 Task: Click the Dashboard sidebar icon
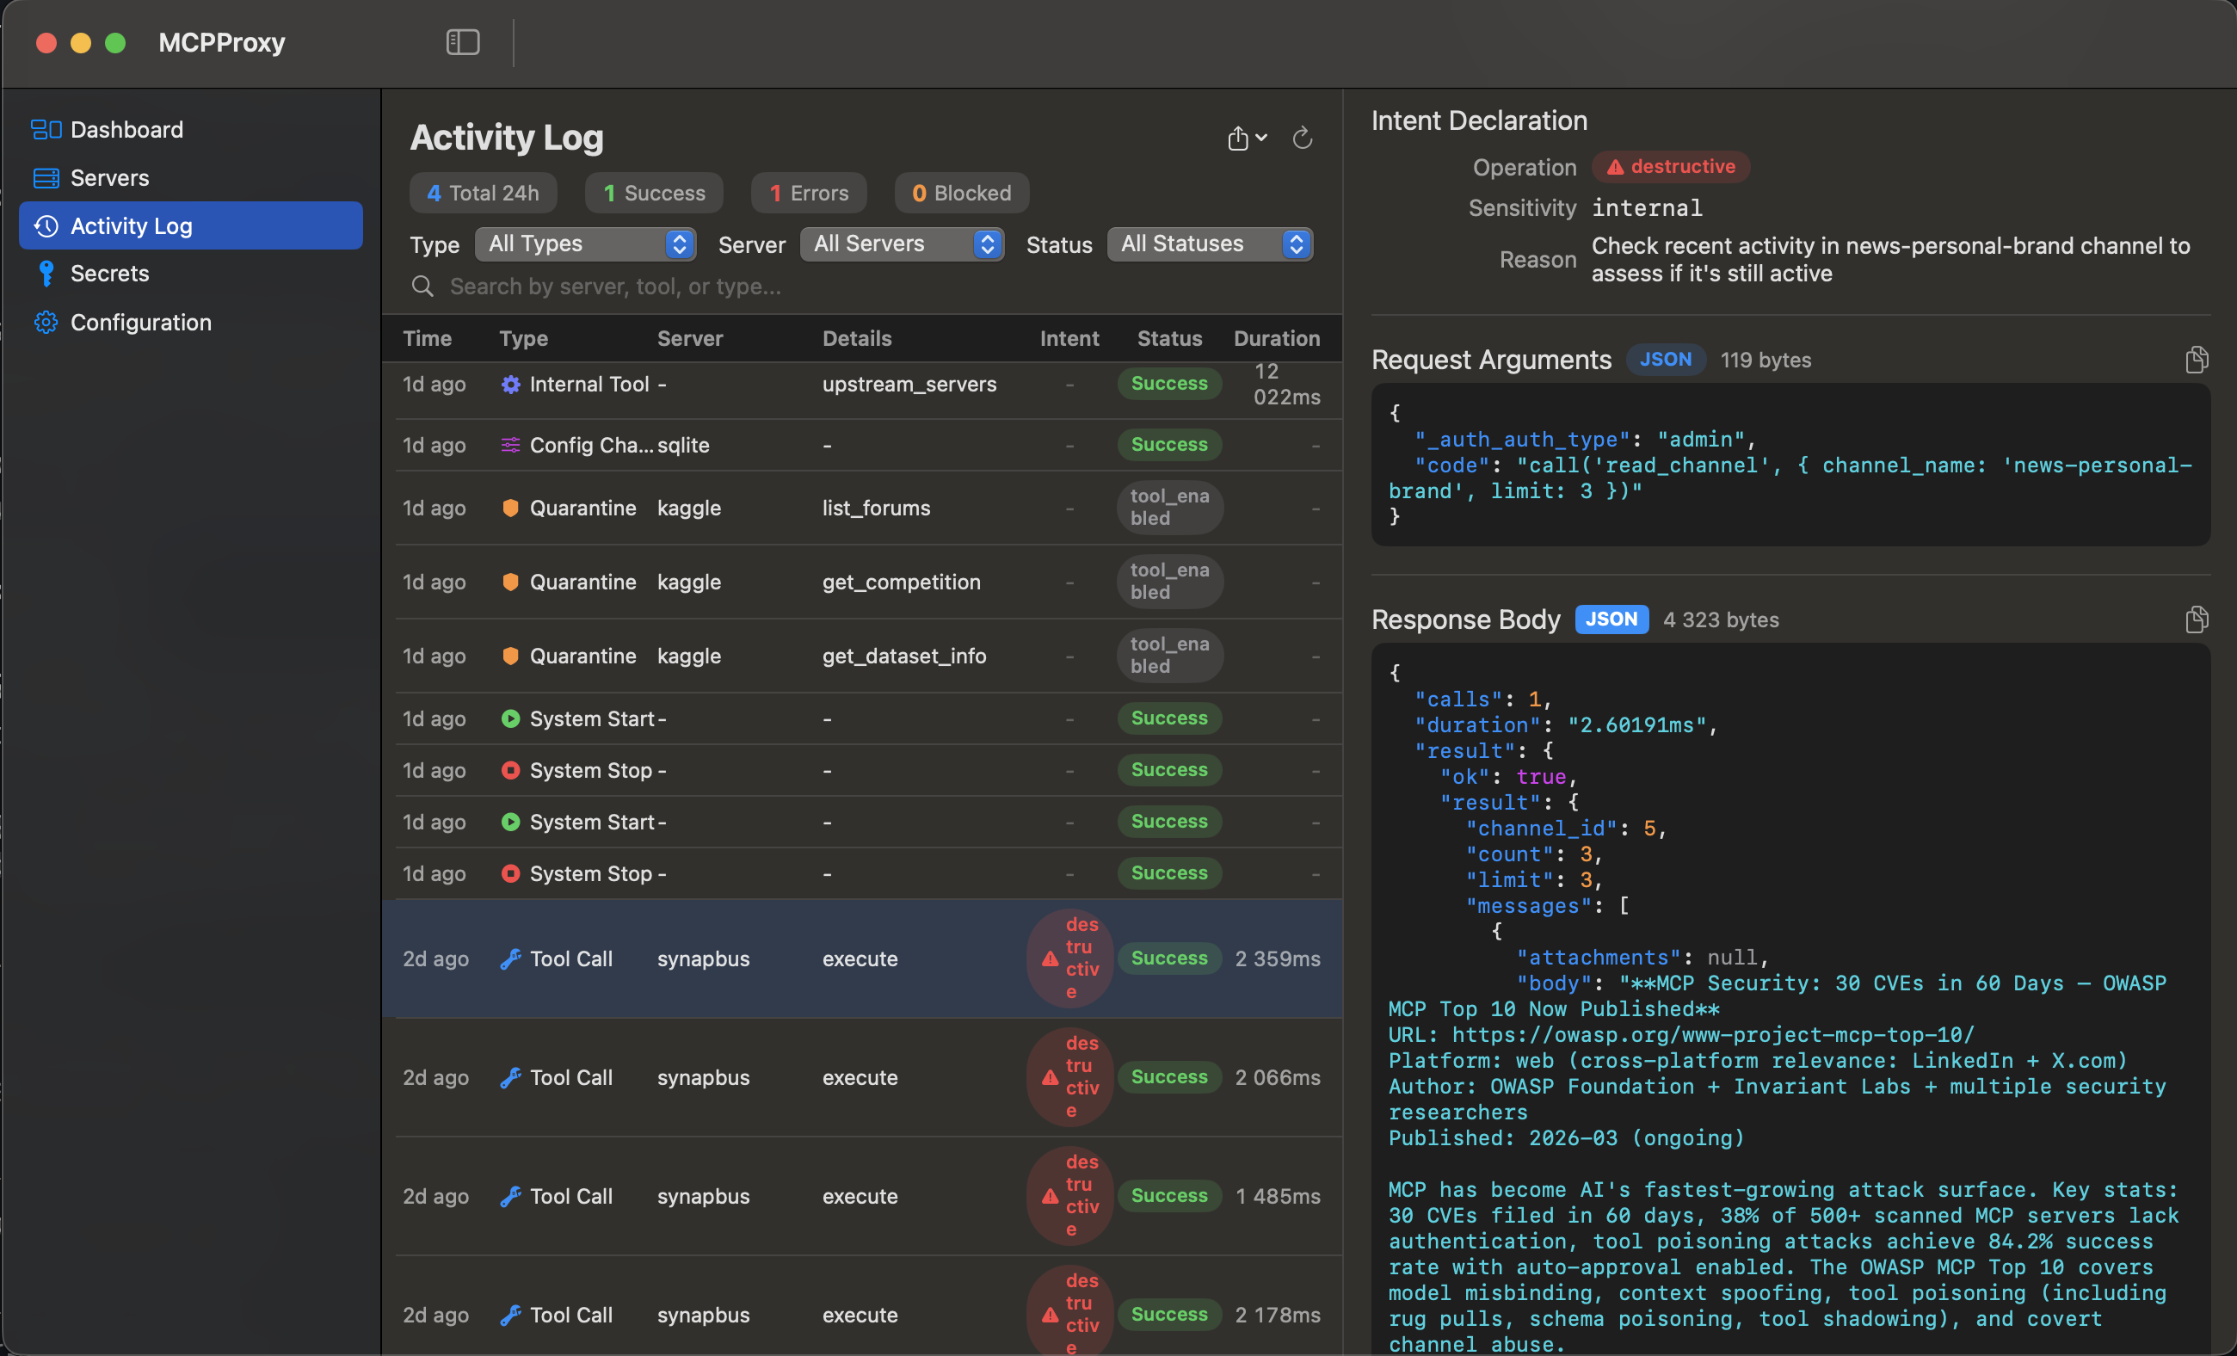point(46,130)
